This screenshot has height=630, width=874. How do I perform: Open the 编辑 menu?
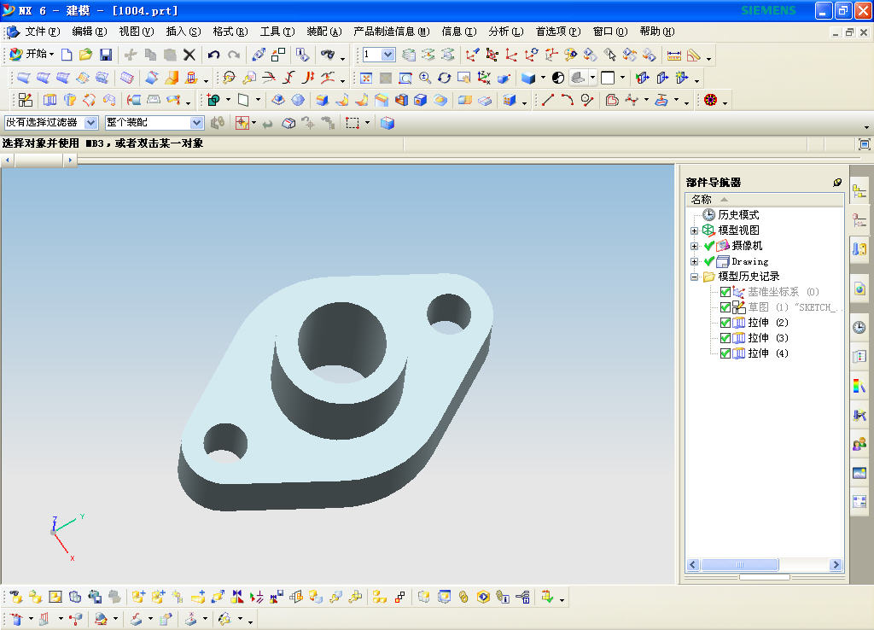coord(89,32)
